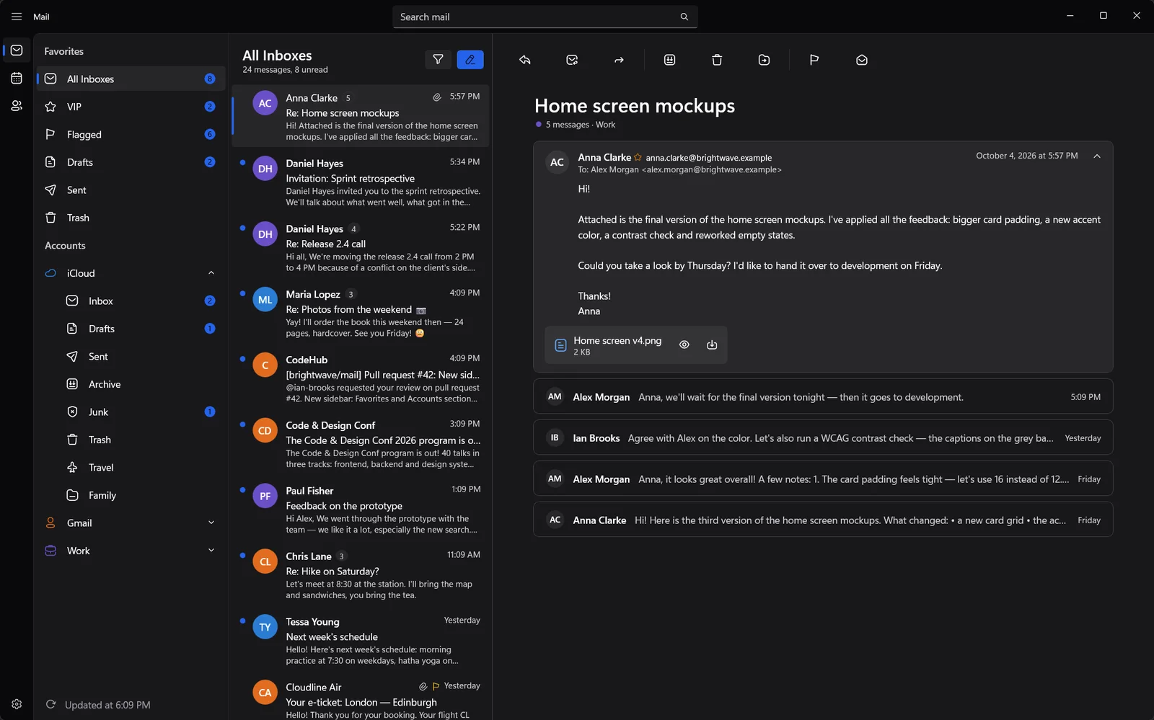Open the iCloud Archive folder

coord(131,384)
